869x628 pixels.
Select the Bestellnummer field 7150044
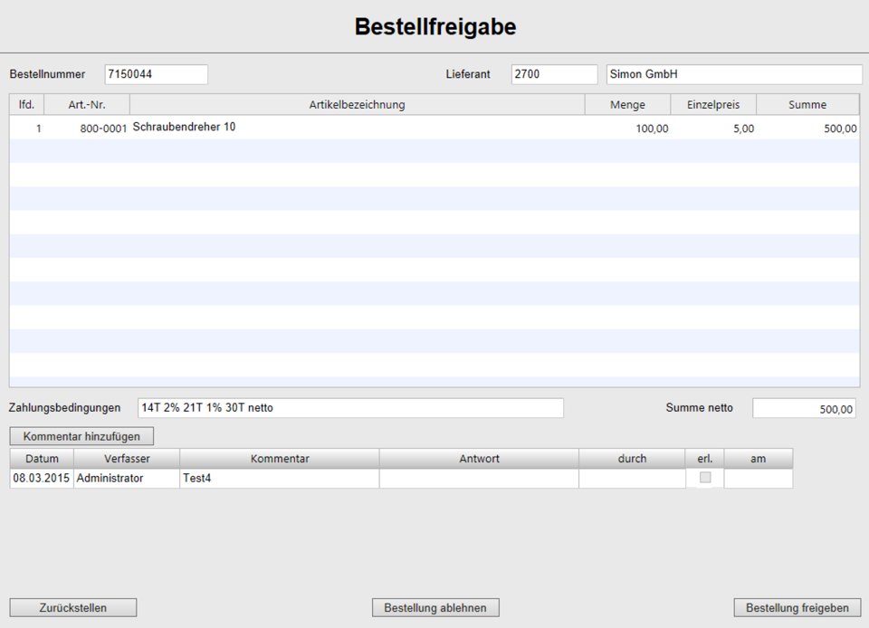point(157,74)
